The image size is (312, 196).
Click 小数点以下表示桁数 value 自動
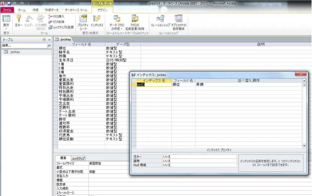(109, 172)
